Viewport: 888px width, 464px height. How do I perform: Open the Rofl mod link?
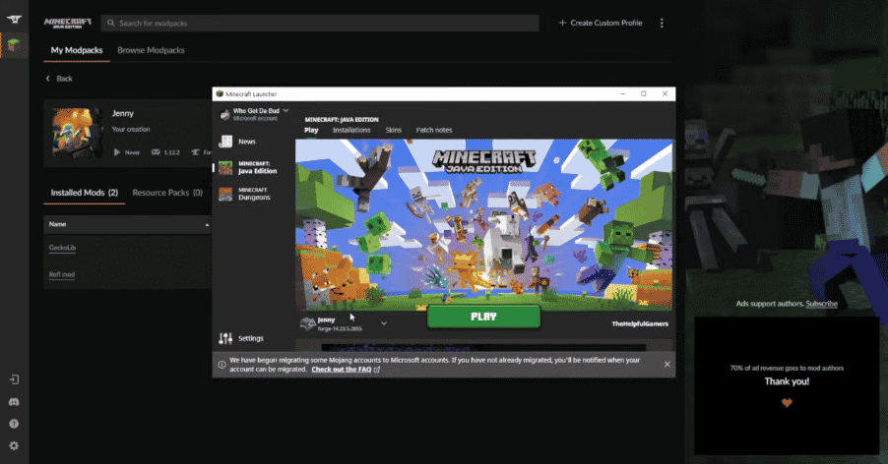click(62, 274)
